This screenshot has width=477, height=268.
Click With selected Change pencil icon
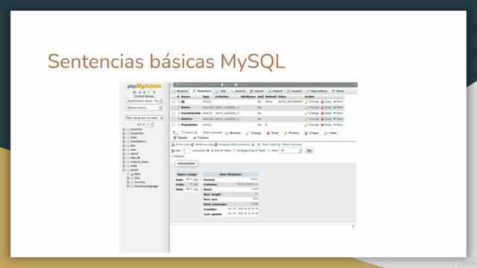coord(247,133)
